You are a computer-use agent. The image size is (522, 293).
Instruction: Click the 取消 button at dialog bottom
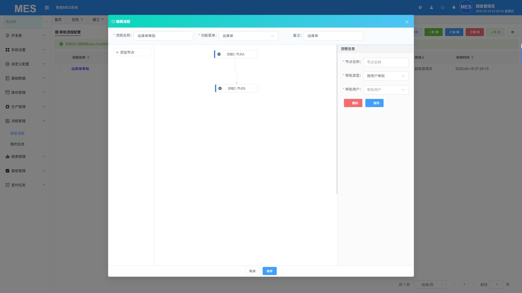252,271
